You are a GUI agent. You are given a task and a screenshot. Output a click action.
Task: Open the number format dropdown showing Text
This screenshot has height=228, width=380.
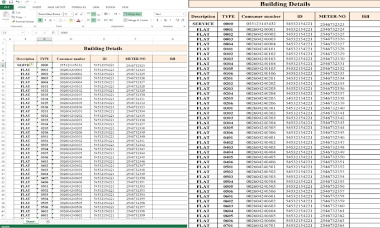click(183, 14)
